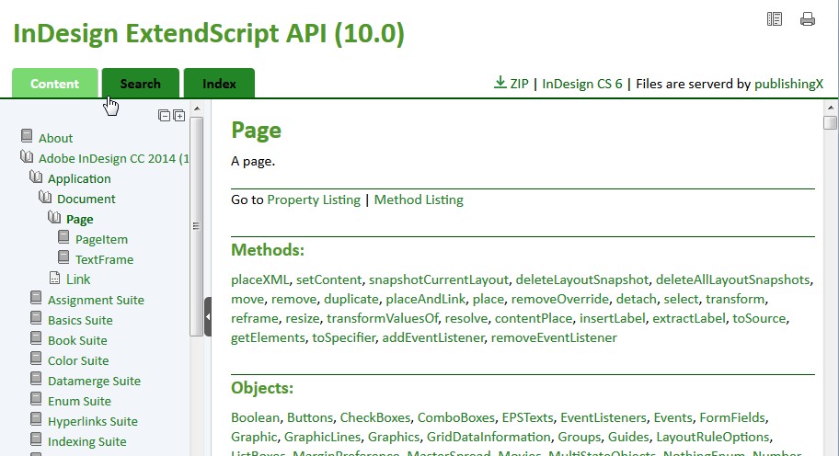
Task: Click the sidebar scrollbar up arrow
Action: [x=196, y=108]
